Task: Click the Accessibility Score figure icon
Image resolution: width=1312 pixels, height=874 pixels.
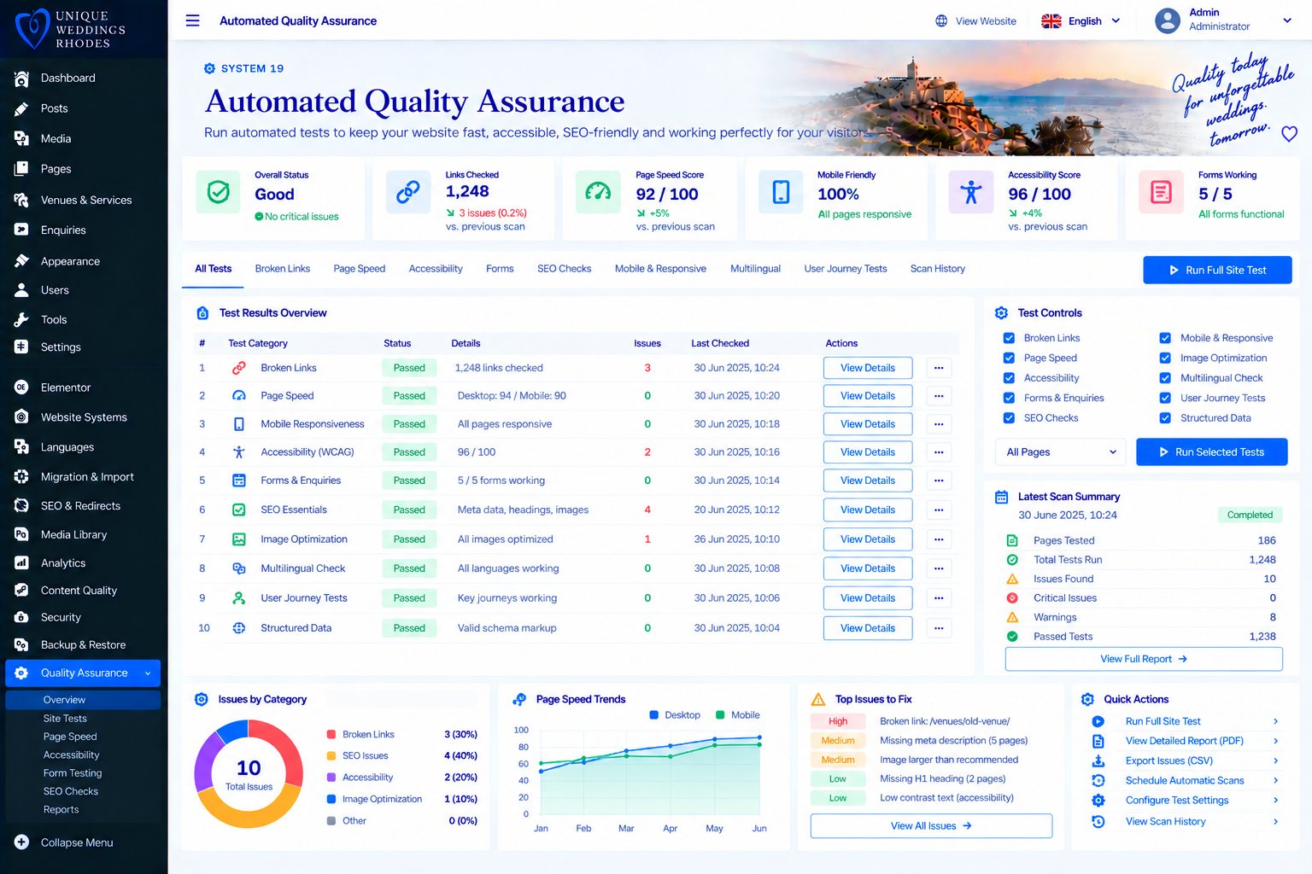Action: 971,192
